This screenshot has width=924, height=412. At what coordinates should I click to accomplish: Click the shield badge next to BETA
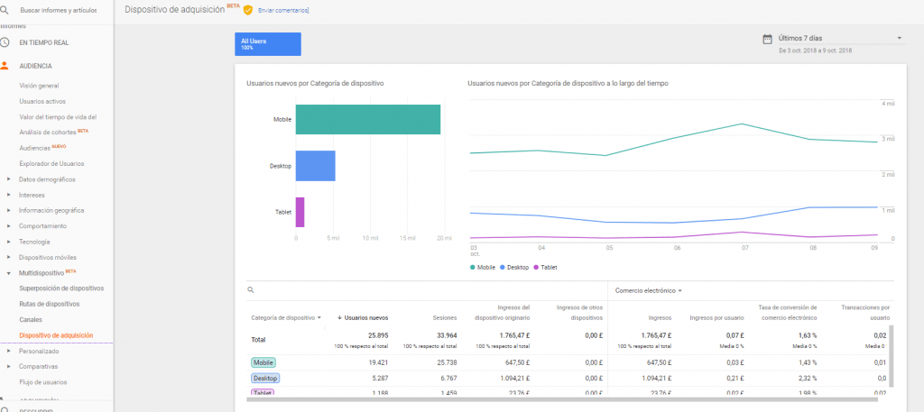coord(248,10)
